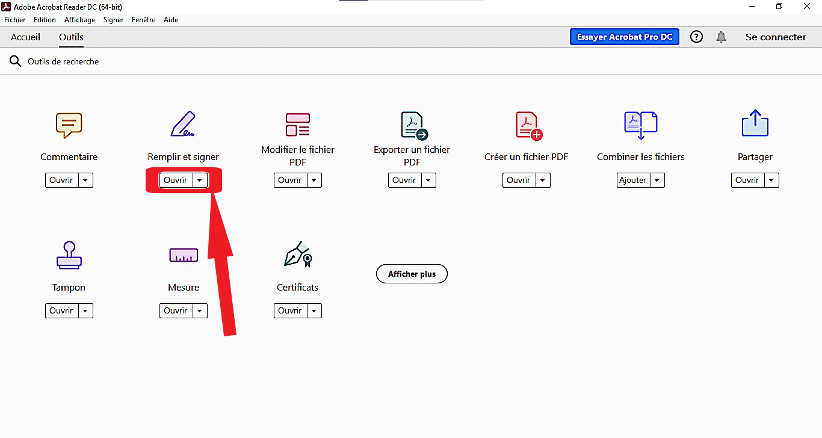Expand Combiner les fichiers Ajouter dropdown arrow
This screenshot has height=438, width=822.
[x=657, y=180]
